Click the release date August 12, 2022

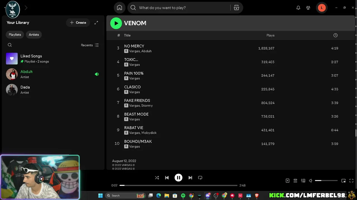(124, 161)
